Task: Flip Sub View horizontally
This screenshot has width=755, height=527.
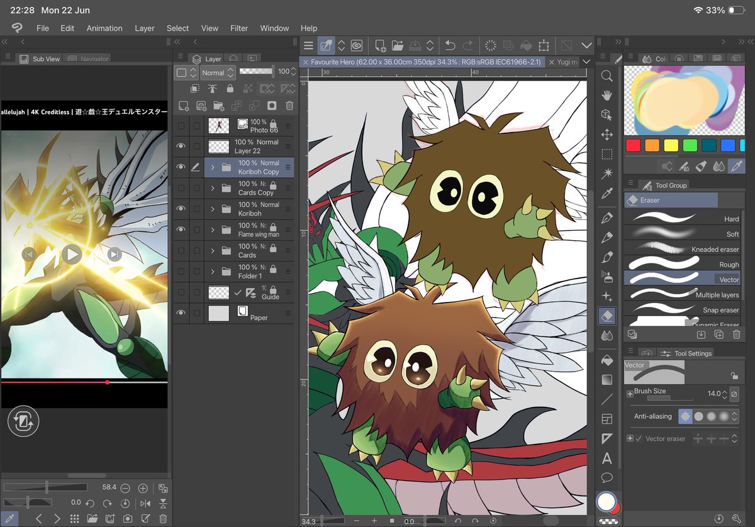Action: (x=145, y=503)
